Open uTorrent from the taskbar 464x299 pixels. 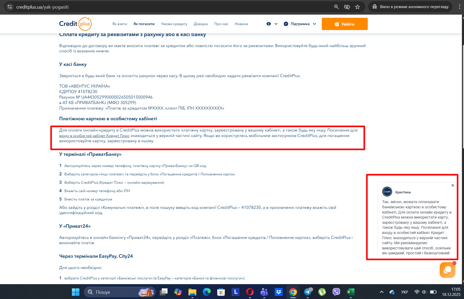tap(322, 292)
